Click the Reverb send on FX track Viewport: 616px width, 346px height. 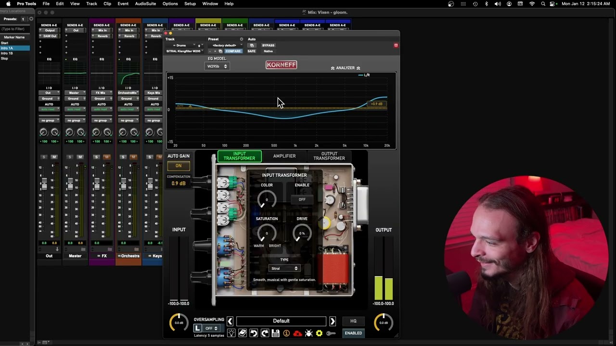(x=103, y=36)
